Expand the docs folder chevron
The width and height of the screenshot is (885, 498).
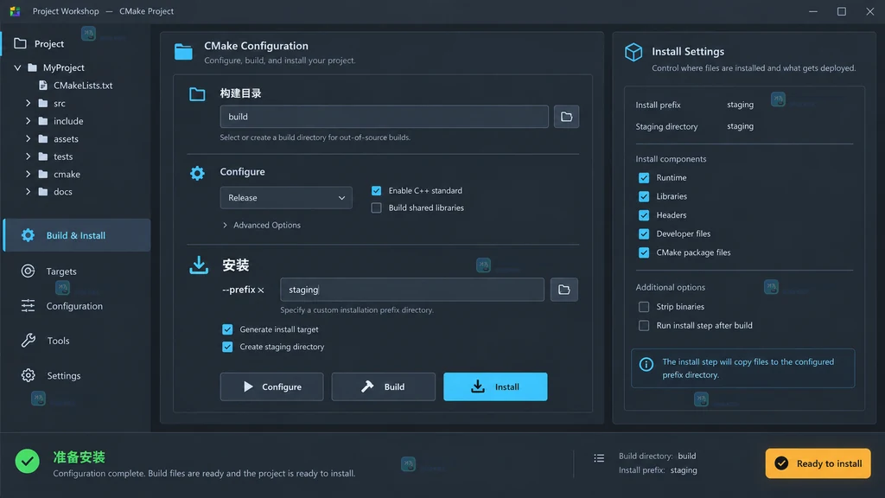click(29, 191)
